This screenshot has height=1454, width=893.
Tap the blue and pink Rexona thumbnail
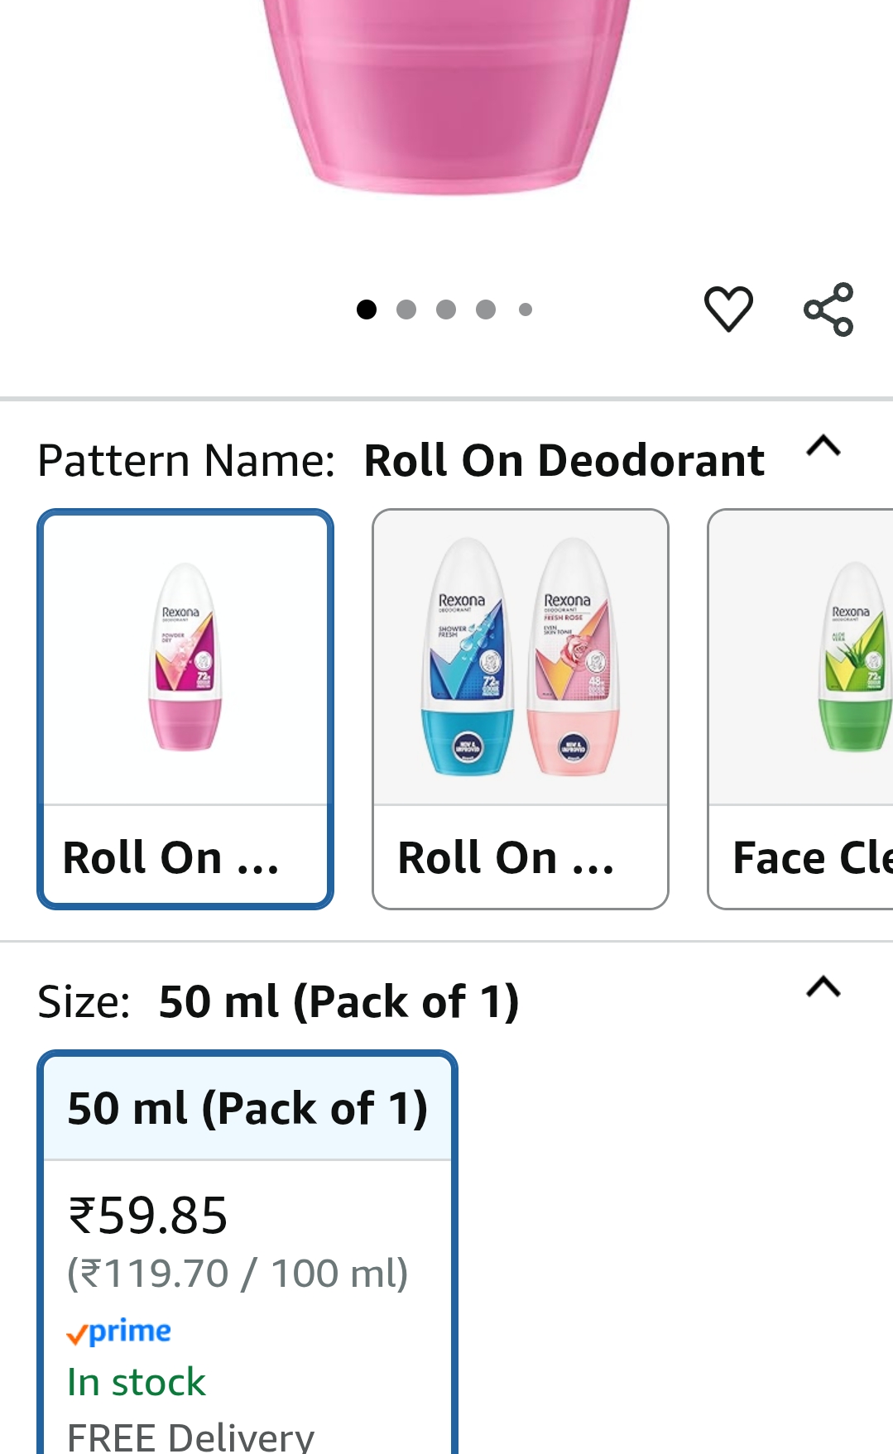(x=520, y=658)
